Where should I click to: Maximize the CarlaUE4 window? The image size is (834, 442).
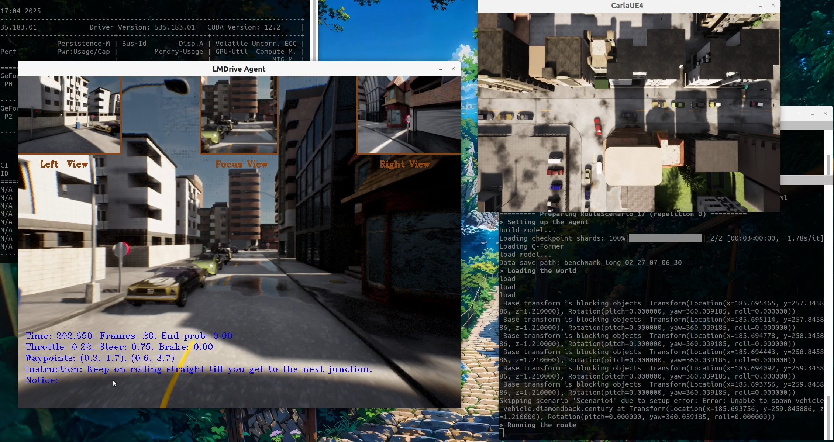(761, 5)
